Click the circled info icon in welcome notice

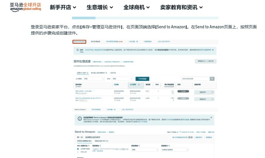pos(80,119)
